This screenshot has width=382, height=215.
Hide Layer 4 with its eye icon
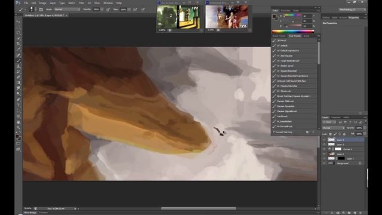[324, 140]
